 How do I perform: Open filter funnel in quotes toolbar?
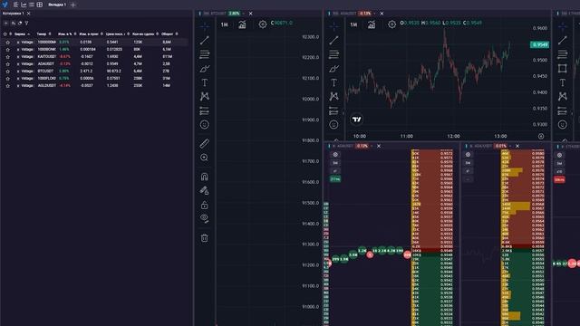tap(26, 24)
